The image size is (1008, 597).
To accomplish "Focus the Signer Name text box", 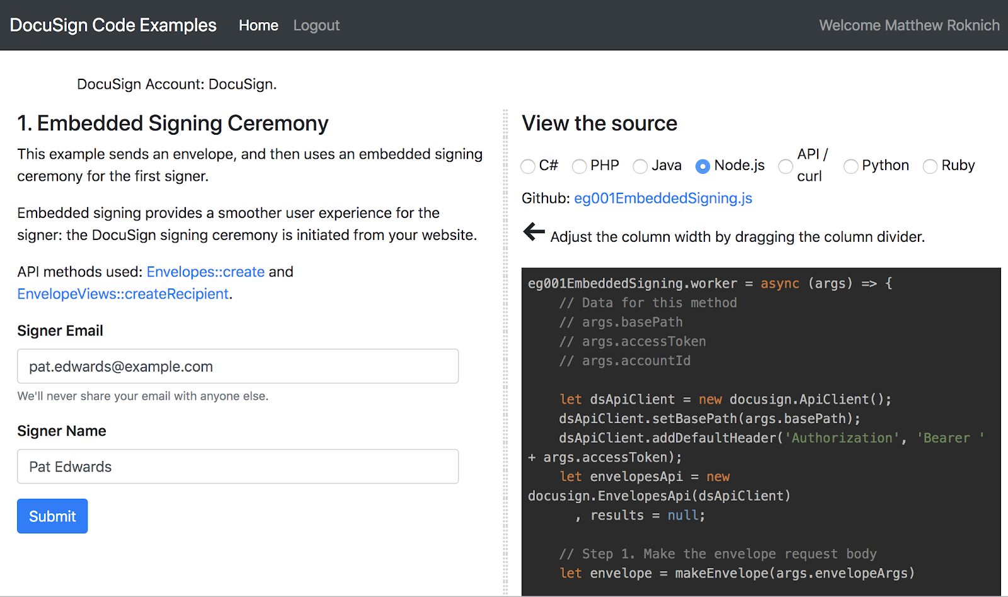I will click(x=238, y=467).
